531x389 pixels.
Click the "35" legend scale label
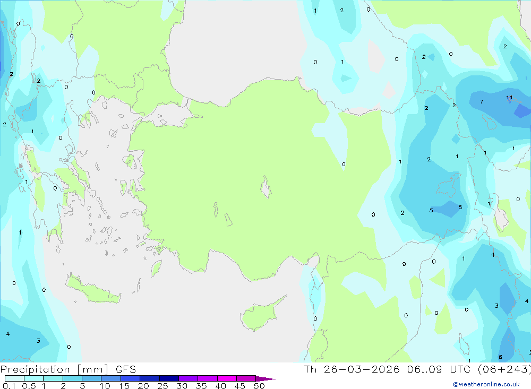(201, 386)
